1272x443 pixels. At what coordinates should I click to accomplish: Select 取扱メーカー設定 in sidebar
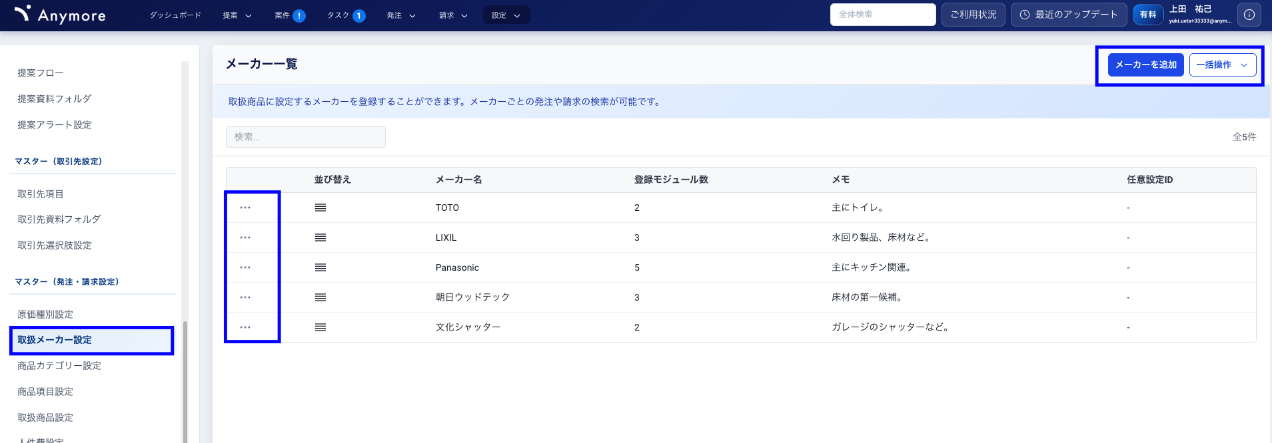click(x=92, y=341)
